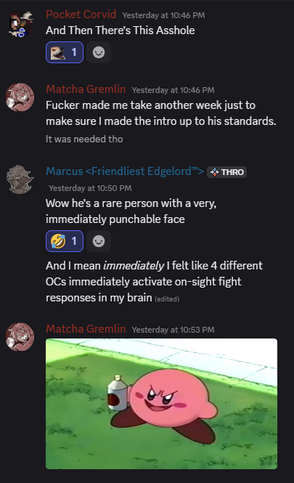This screenshot has width=294, height=483.
Task: Click the '(edited)' label on Marcus's message
Action: pyautogui.click(x=167, y=299)
